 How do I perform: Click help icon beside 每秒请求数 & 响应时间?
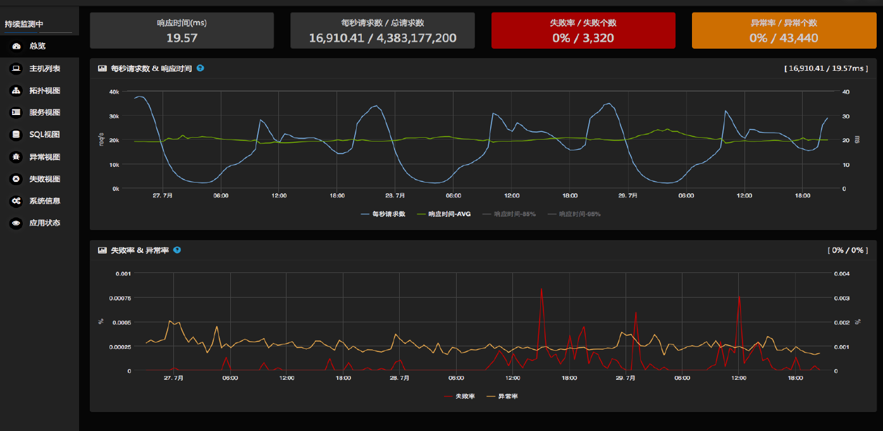tap(201, 68)
